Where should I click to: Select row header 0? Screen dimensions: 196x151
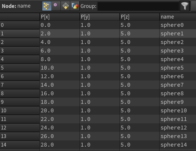tap(20, 25)
